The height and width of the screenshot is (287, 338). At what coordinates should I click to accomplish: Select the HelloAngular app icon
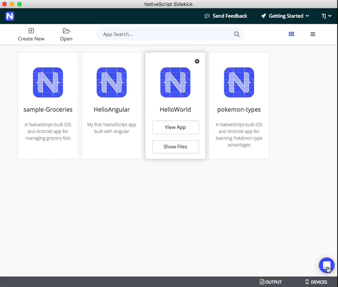(112, 83)
